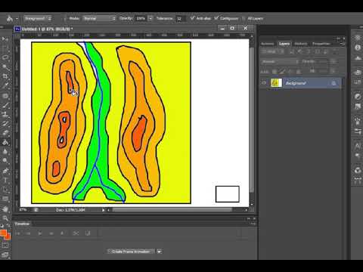The height and width of the screenshot is (272, 363).
Task: Switch to the History panel tab
Action: [301, 44]
